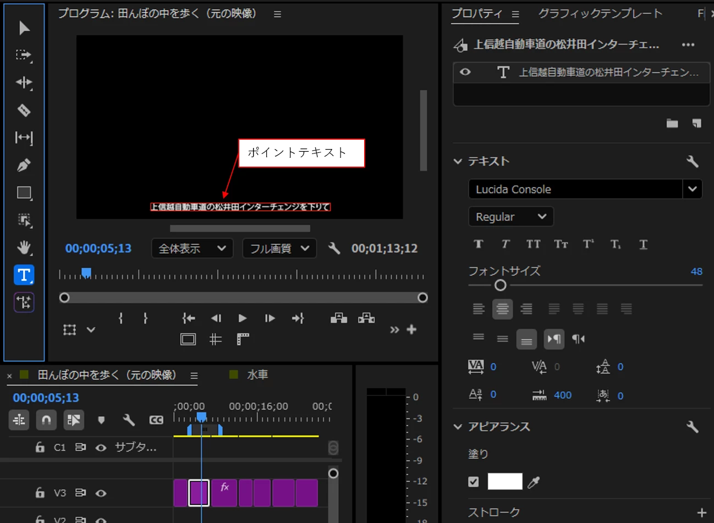
Task: Select the Pen tool
Action: pos(24,165)
